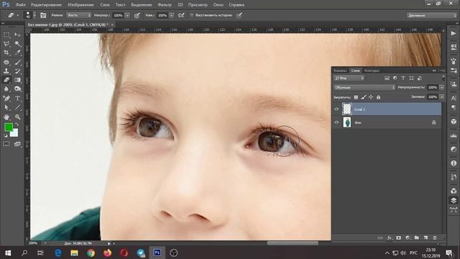
Task: Open the 3D menu
Action: [x=180, y=5]
